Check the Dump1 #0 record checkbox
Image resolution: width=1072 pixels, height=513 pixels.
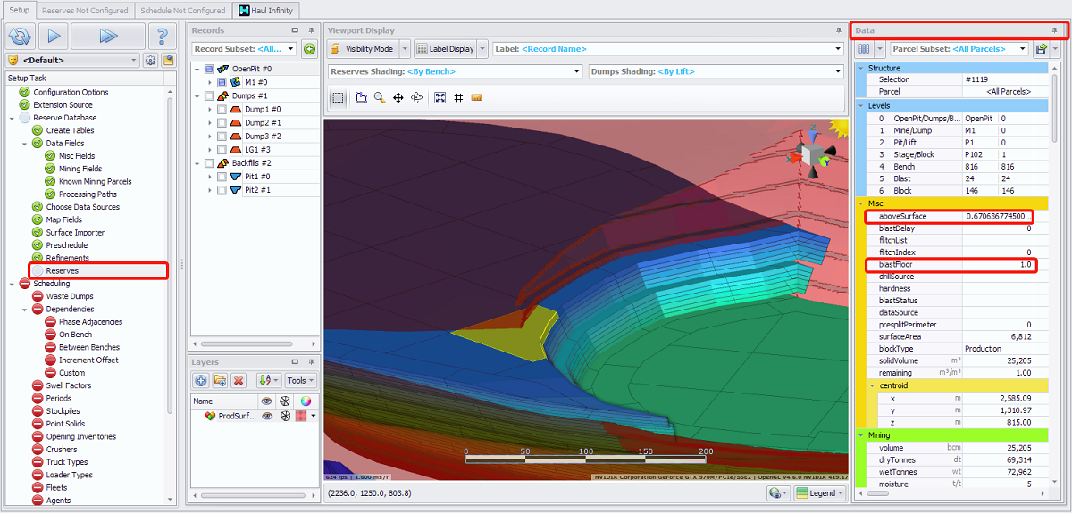pos(221,110)
